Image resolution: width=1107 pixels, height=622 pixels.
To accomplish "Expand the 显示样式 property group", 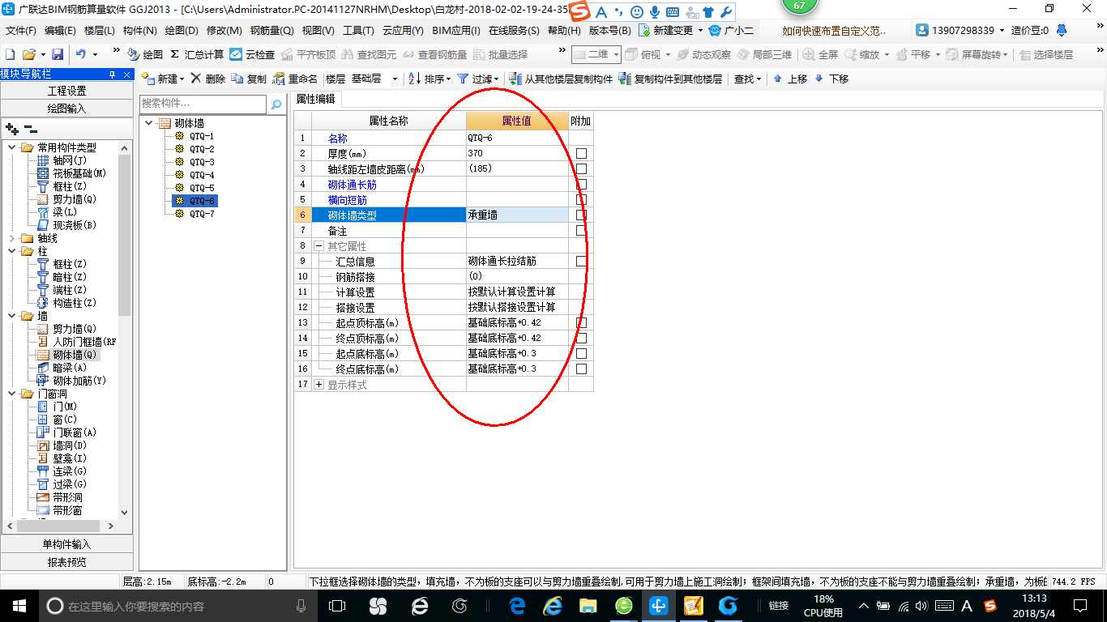I will 319,384.
